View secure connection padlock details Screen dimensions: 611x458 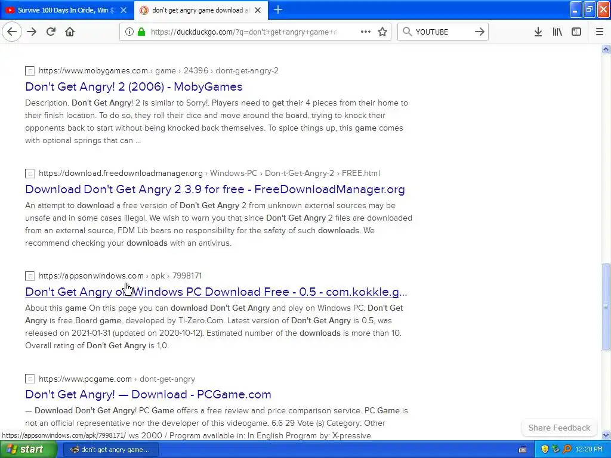click(x=141, y=32)
